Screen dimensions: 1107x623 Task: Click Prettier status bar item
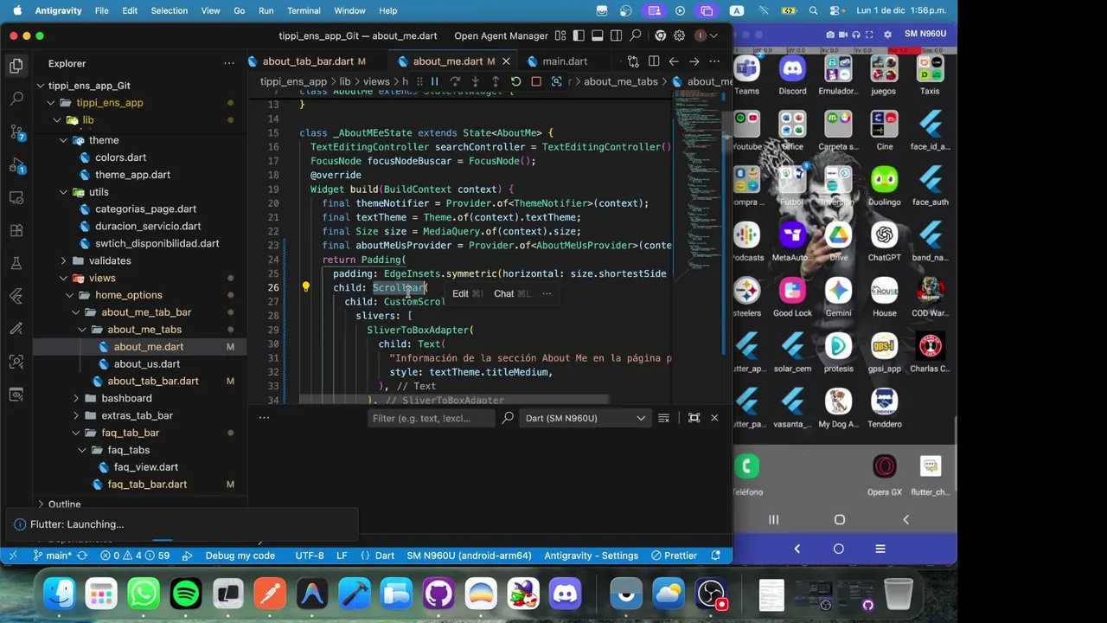click(x=674, y=556)
